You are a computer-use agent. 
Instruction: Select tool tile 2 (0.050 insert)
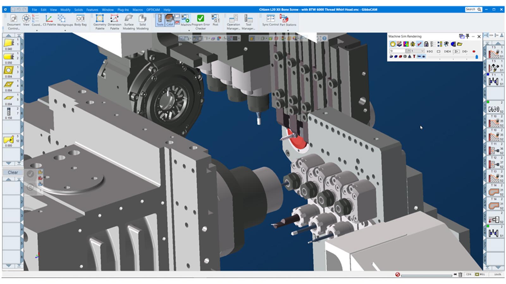click(x=11, y=58)
